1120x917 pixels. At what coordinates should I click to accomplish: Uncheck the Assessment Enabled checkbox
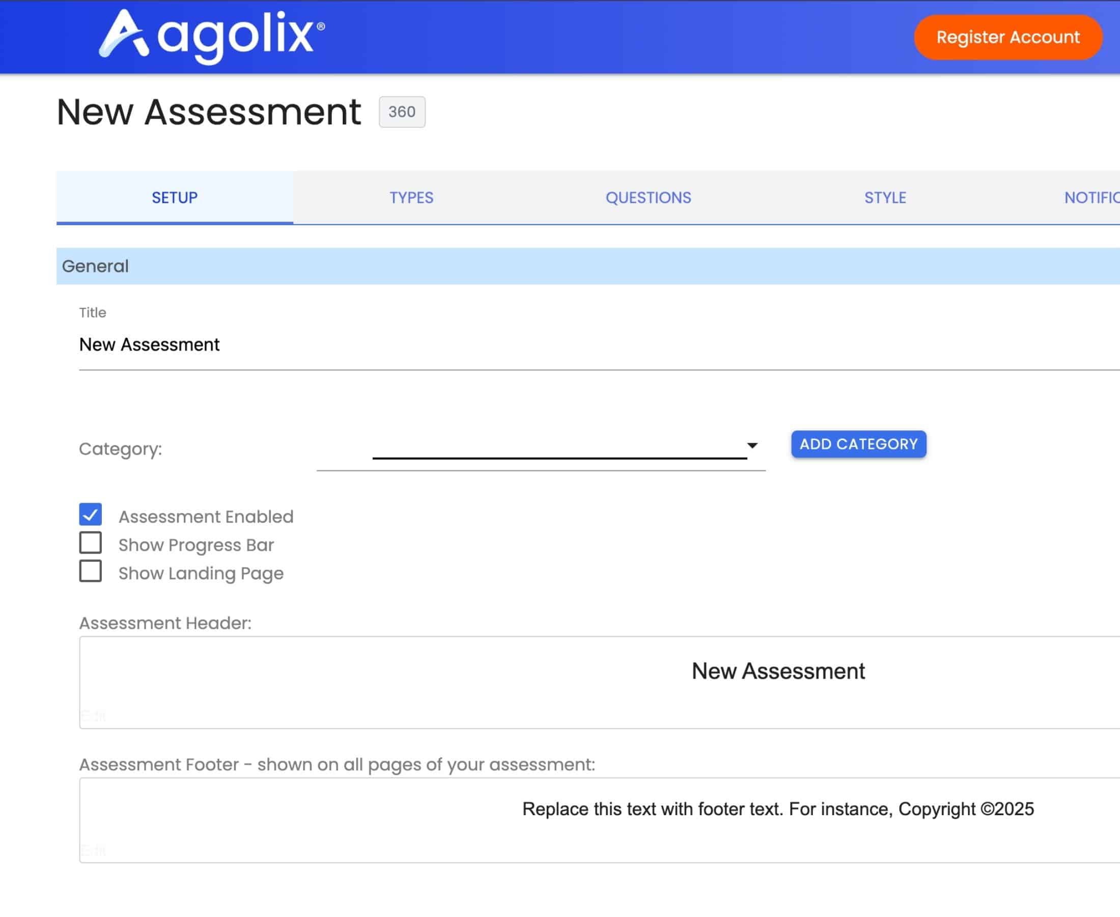click(91, 515)
